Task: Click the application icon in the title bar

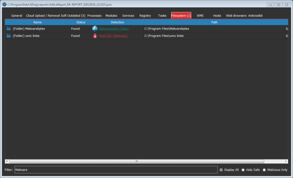Action: click(4, 5)
